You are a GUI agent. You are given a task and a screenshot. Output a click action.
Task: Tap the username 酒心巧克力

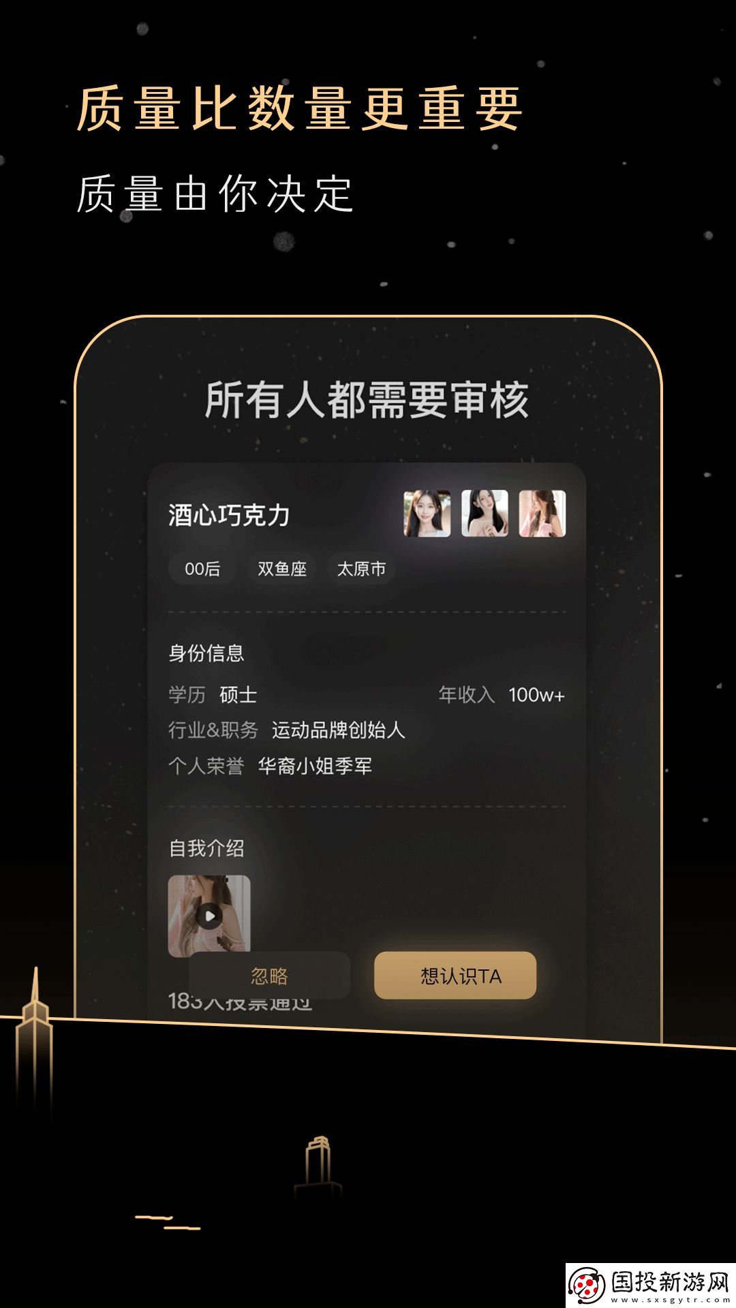[229, 515]
